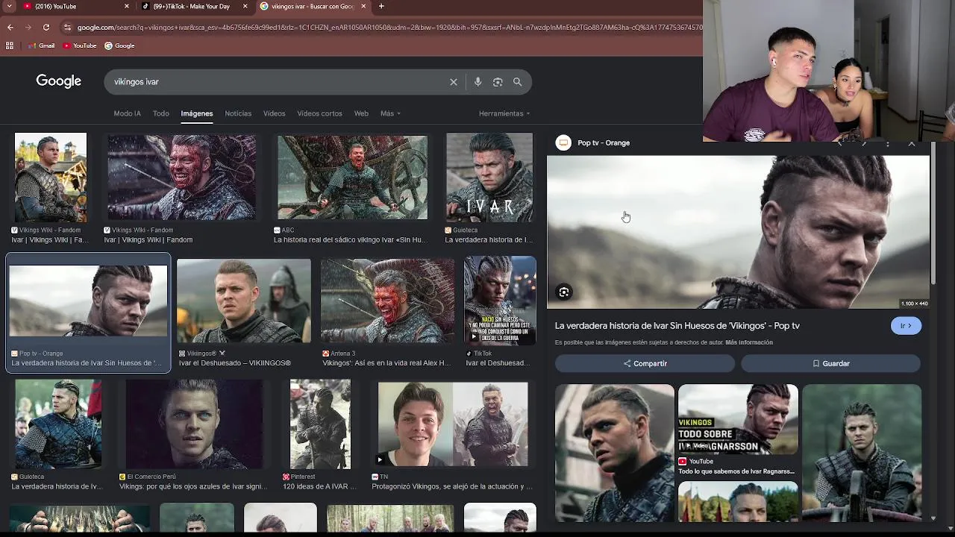Click the Compartir button
Screen dimensions: 955x537
click(x=645, y=363)
